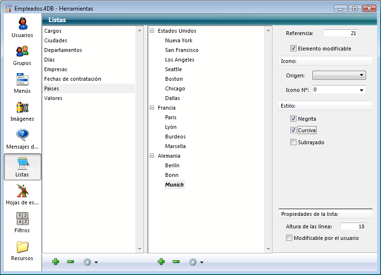
Task: Open gear options menu under lists panel
Action: (90, 262)
